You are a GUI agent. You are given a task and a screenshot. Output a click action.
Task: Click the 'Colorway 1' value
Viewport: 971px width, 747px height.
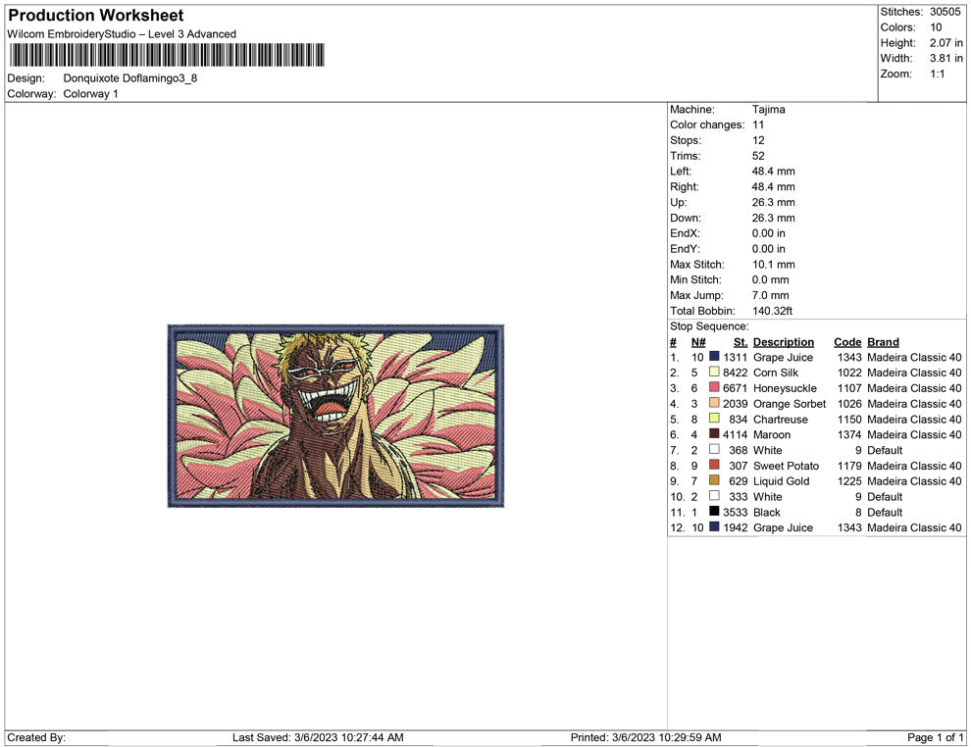[90, 94]
